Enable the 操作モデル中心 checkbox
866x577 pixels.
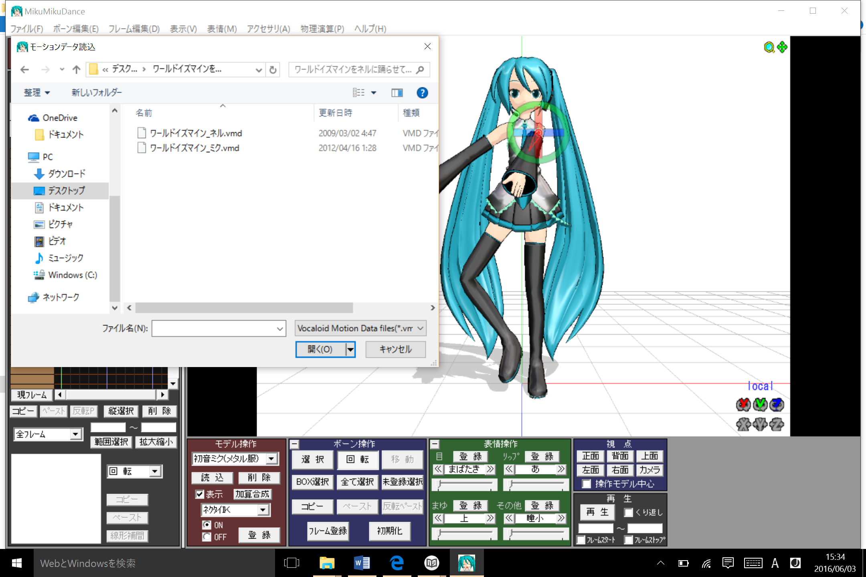click(587, 484)
